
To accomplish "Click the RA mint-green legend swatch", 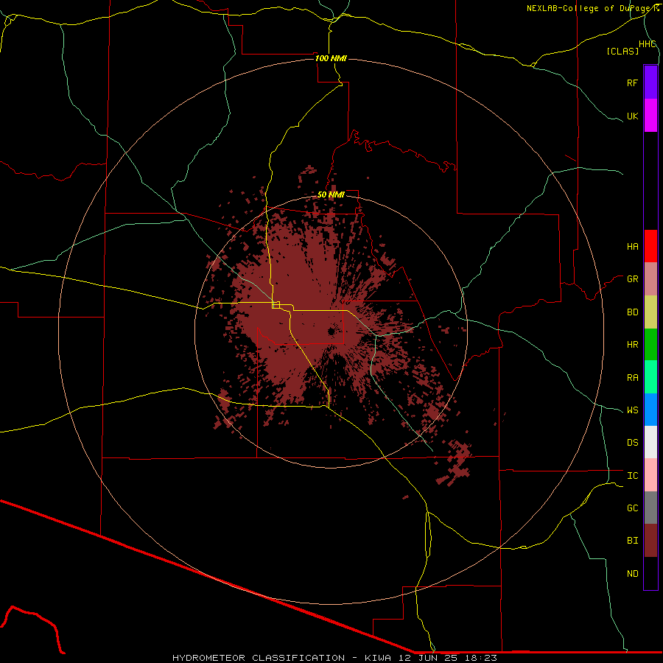I will tap(650, 377).
